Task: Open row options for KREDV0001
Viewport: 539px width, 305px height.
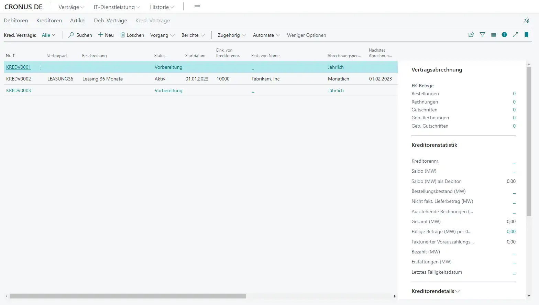Action: click(40, 67)
